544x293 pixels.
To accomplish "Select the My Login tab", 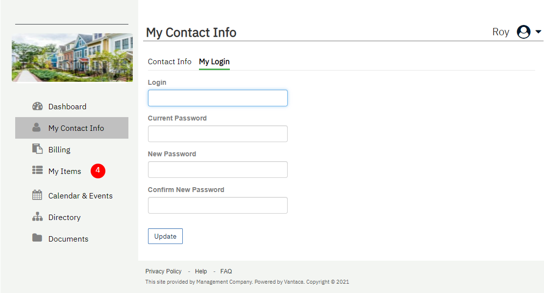I will [214, 62].
